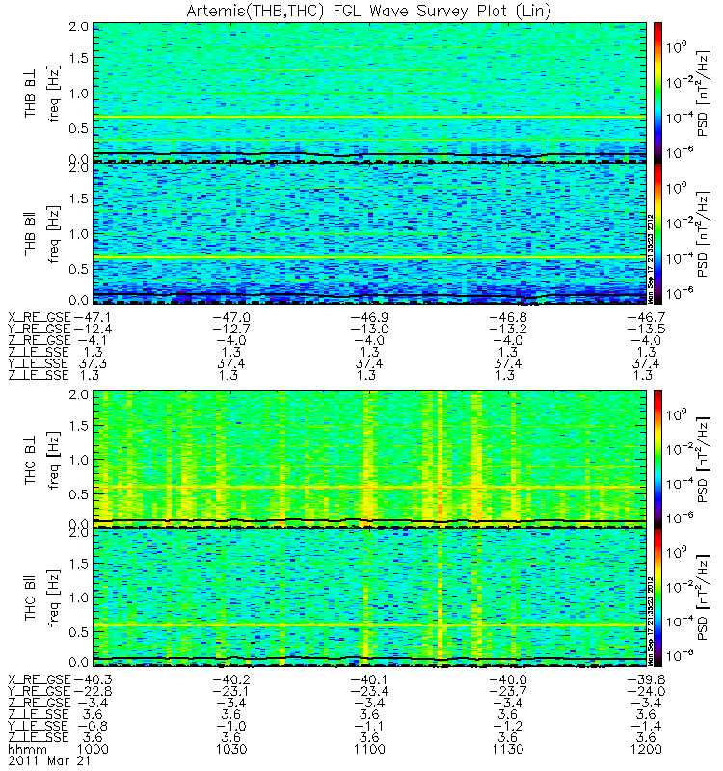Click the Y_RE_GSE value "-13.2"

click(508, 329)
